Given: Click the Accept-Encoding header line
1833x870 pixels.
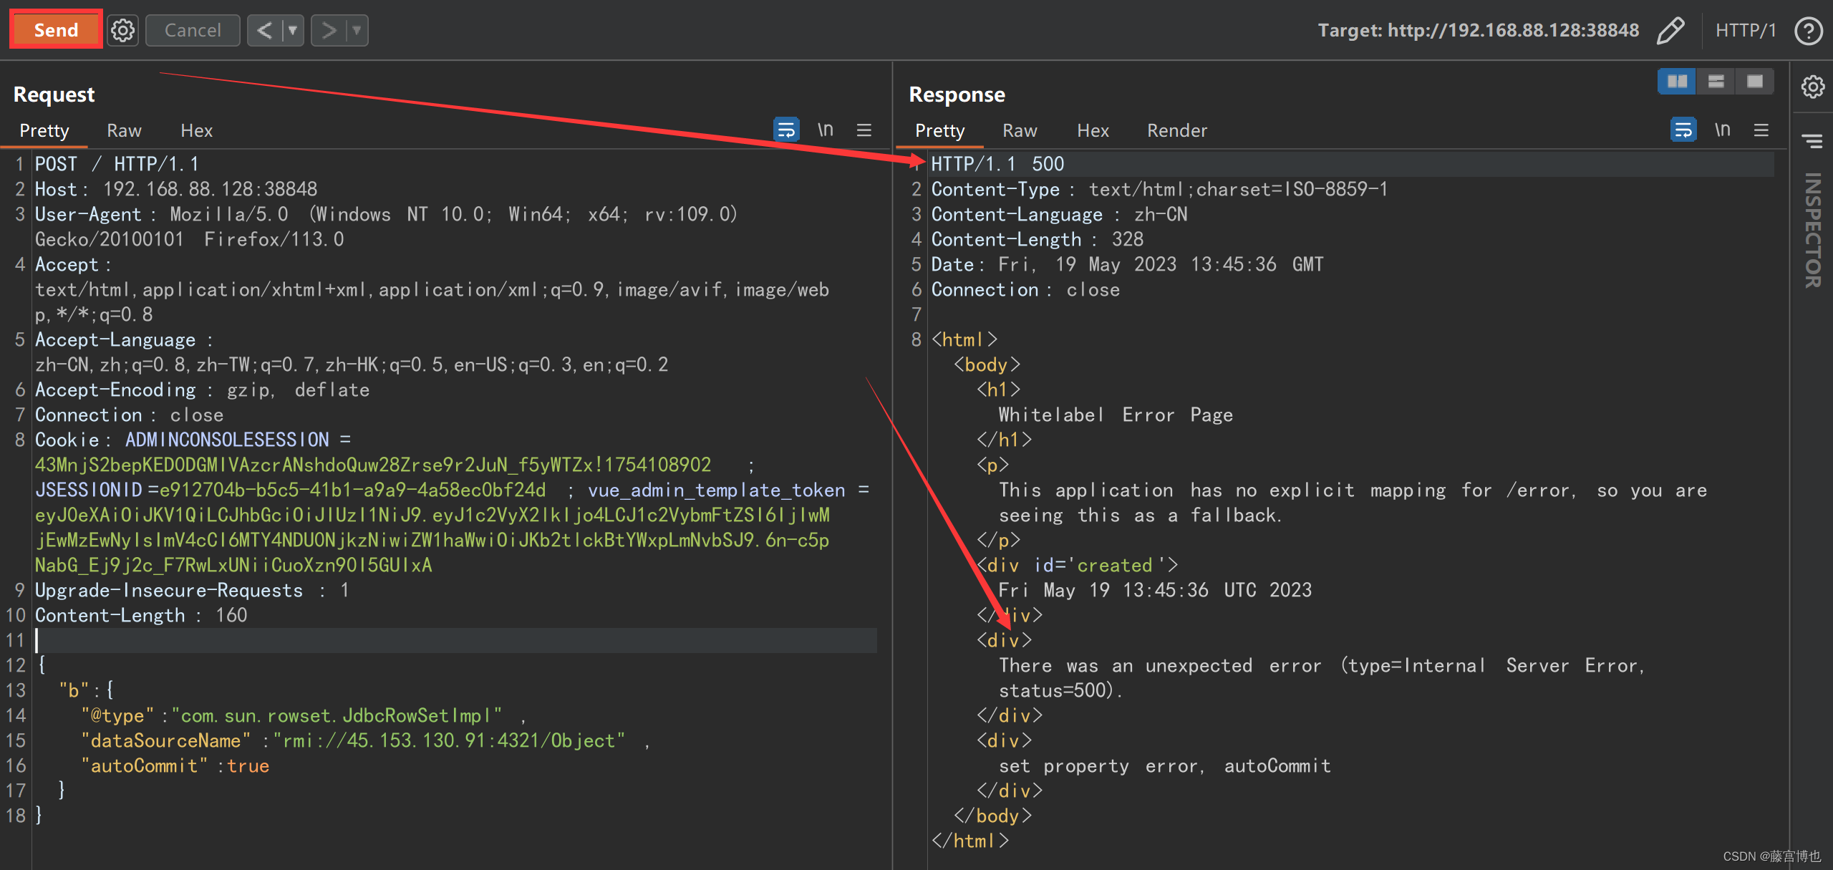Looking at the screenshot, I should [x=202, y=390].
